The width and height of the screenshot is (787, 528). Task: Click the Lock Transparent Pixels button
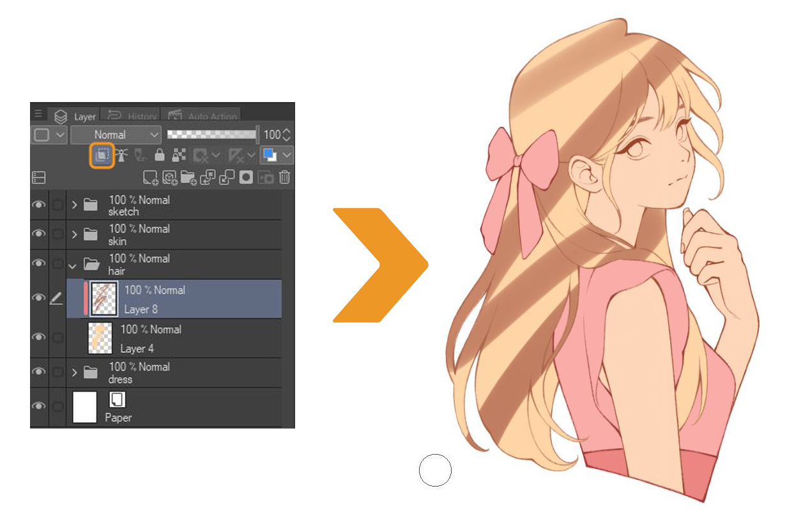tap(178, 154)
